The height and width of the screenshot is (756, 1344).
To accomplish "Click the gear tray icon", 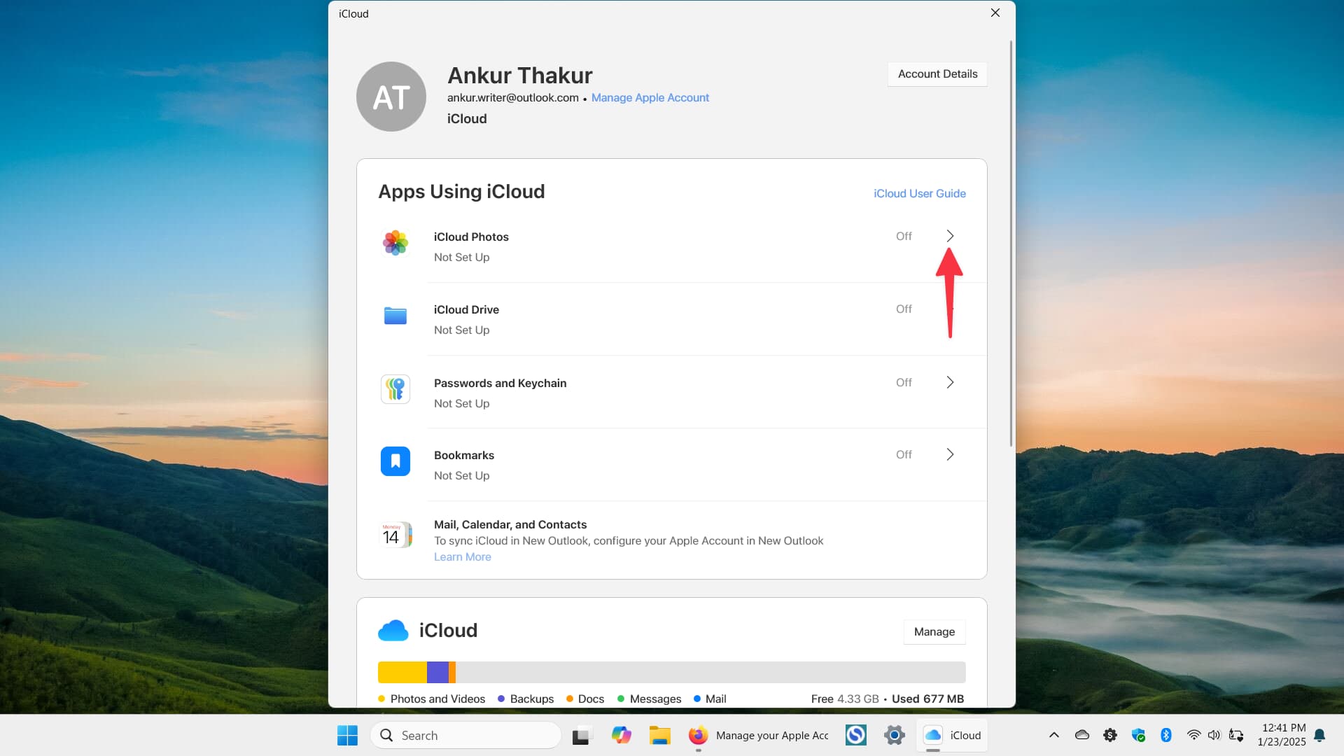I will pyautogui.click(x=1110, y=735).
